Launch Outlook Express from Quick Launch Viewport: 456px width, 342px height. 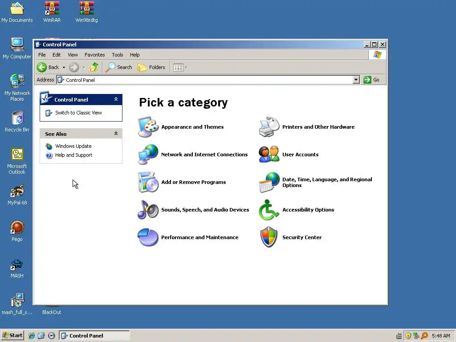[x=41, y=336]
